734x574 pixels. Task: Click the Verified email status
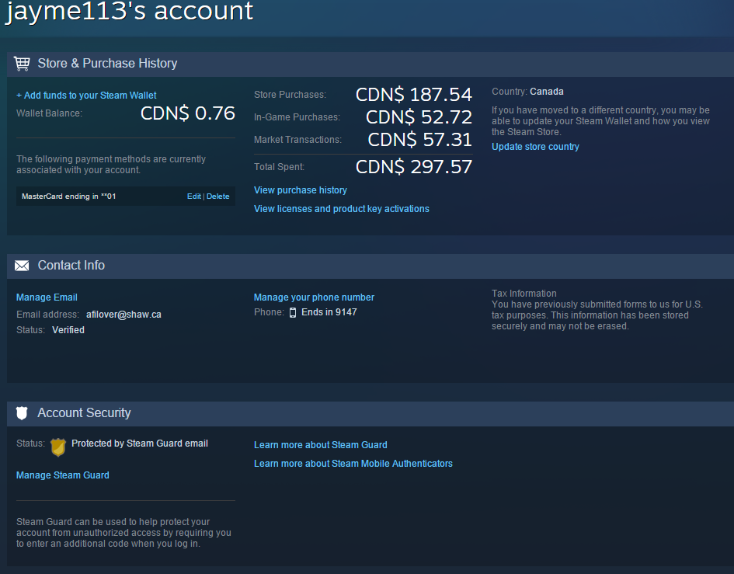(x=68, y=330)
